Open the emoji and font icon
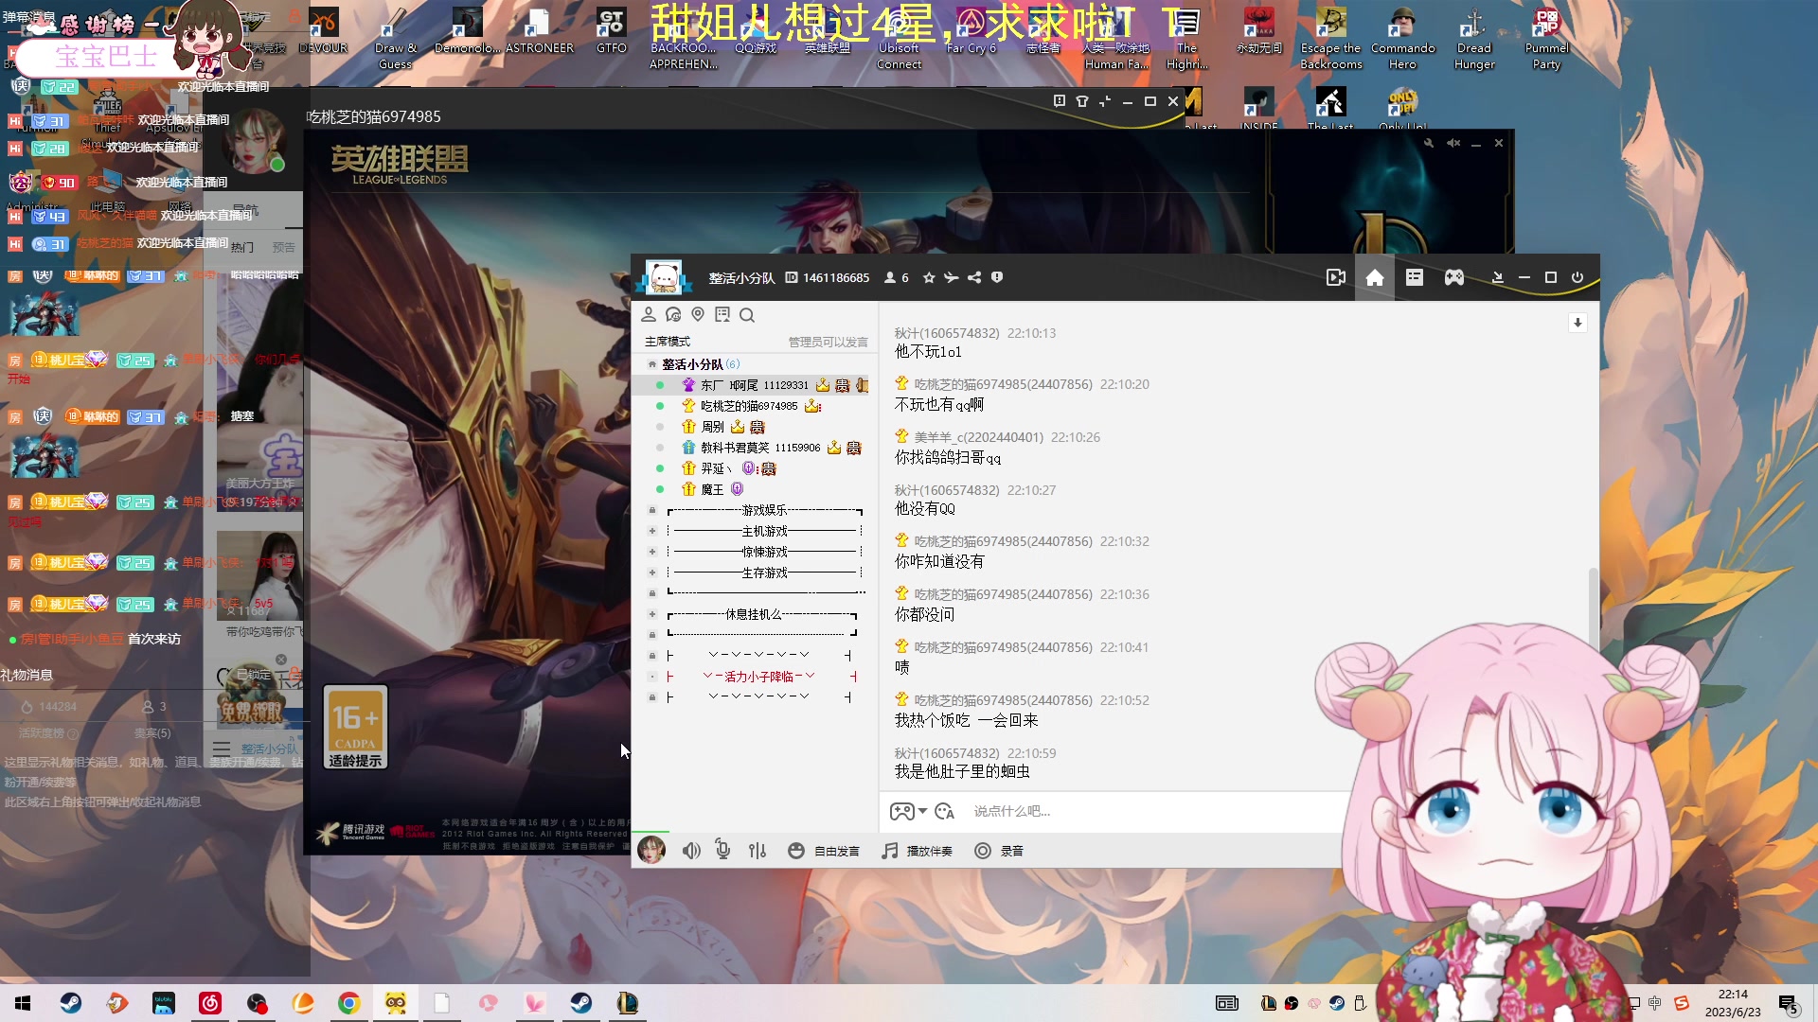 point(944,811)
